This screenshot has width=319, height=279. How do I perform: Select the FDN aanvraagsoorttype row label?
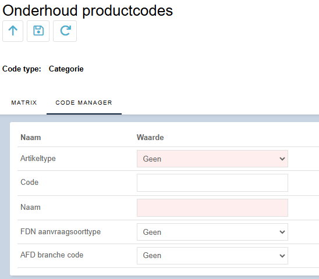pos(61,232)
